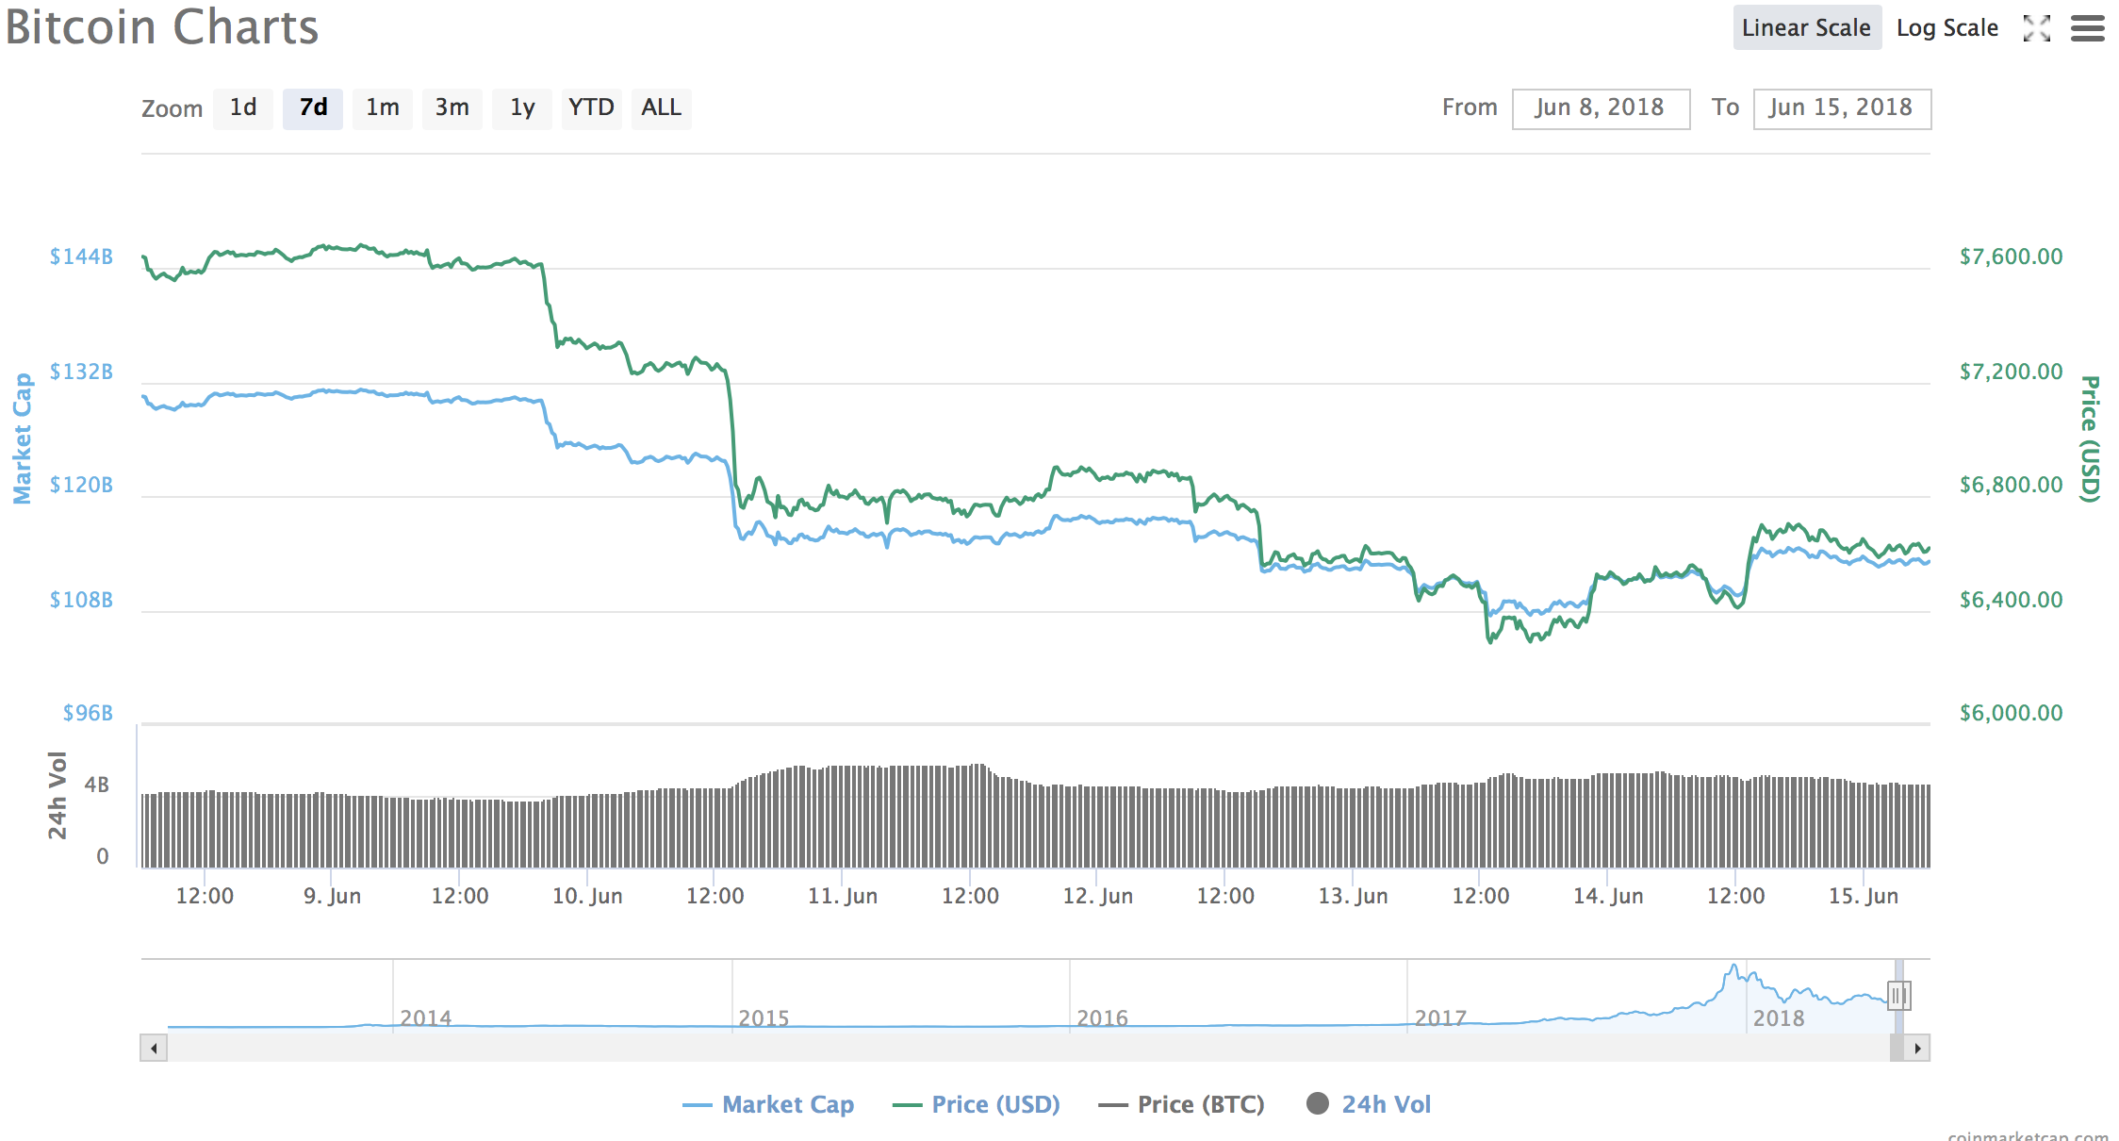Click the 14. Jun date axis label
Viewport: 2119px width, 1141px height.
point(1608,896)
